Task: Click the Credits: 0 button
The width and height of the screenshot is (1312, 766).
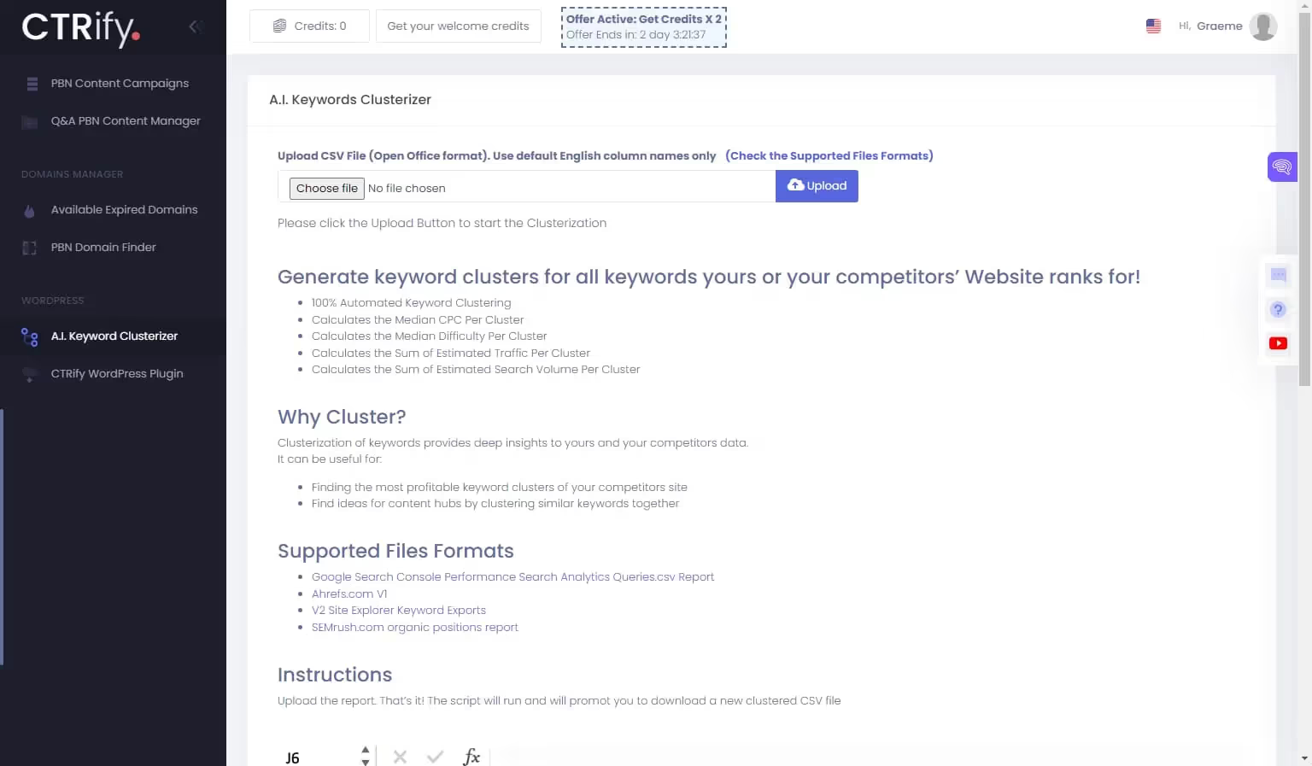Action: tap(309, 26)
